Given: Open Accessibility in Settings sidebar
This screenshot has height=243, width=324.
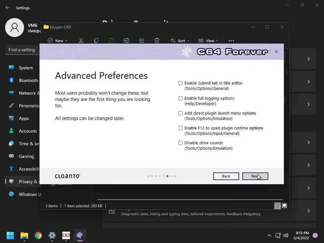Looking at the screenshot, I should coord(23,169).
